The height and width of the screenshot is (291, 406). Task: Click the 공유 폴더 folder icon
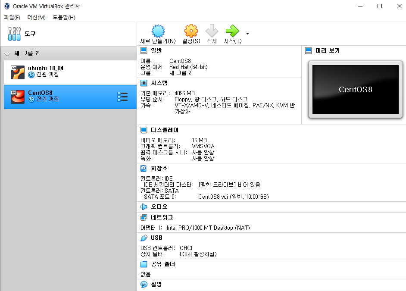144,264
